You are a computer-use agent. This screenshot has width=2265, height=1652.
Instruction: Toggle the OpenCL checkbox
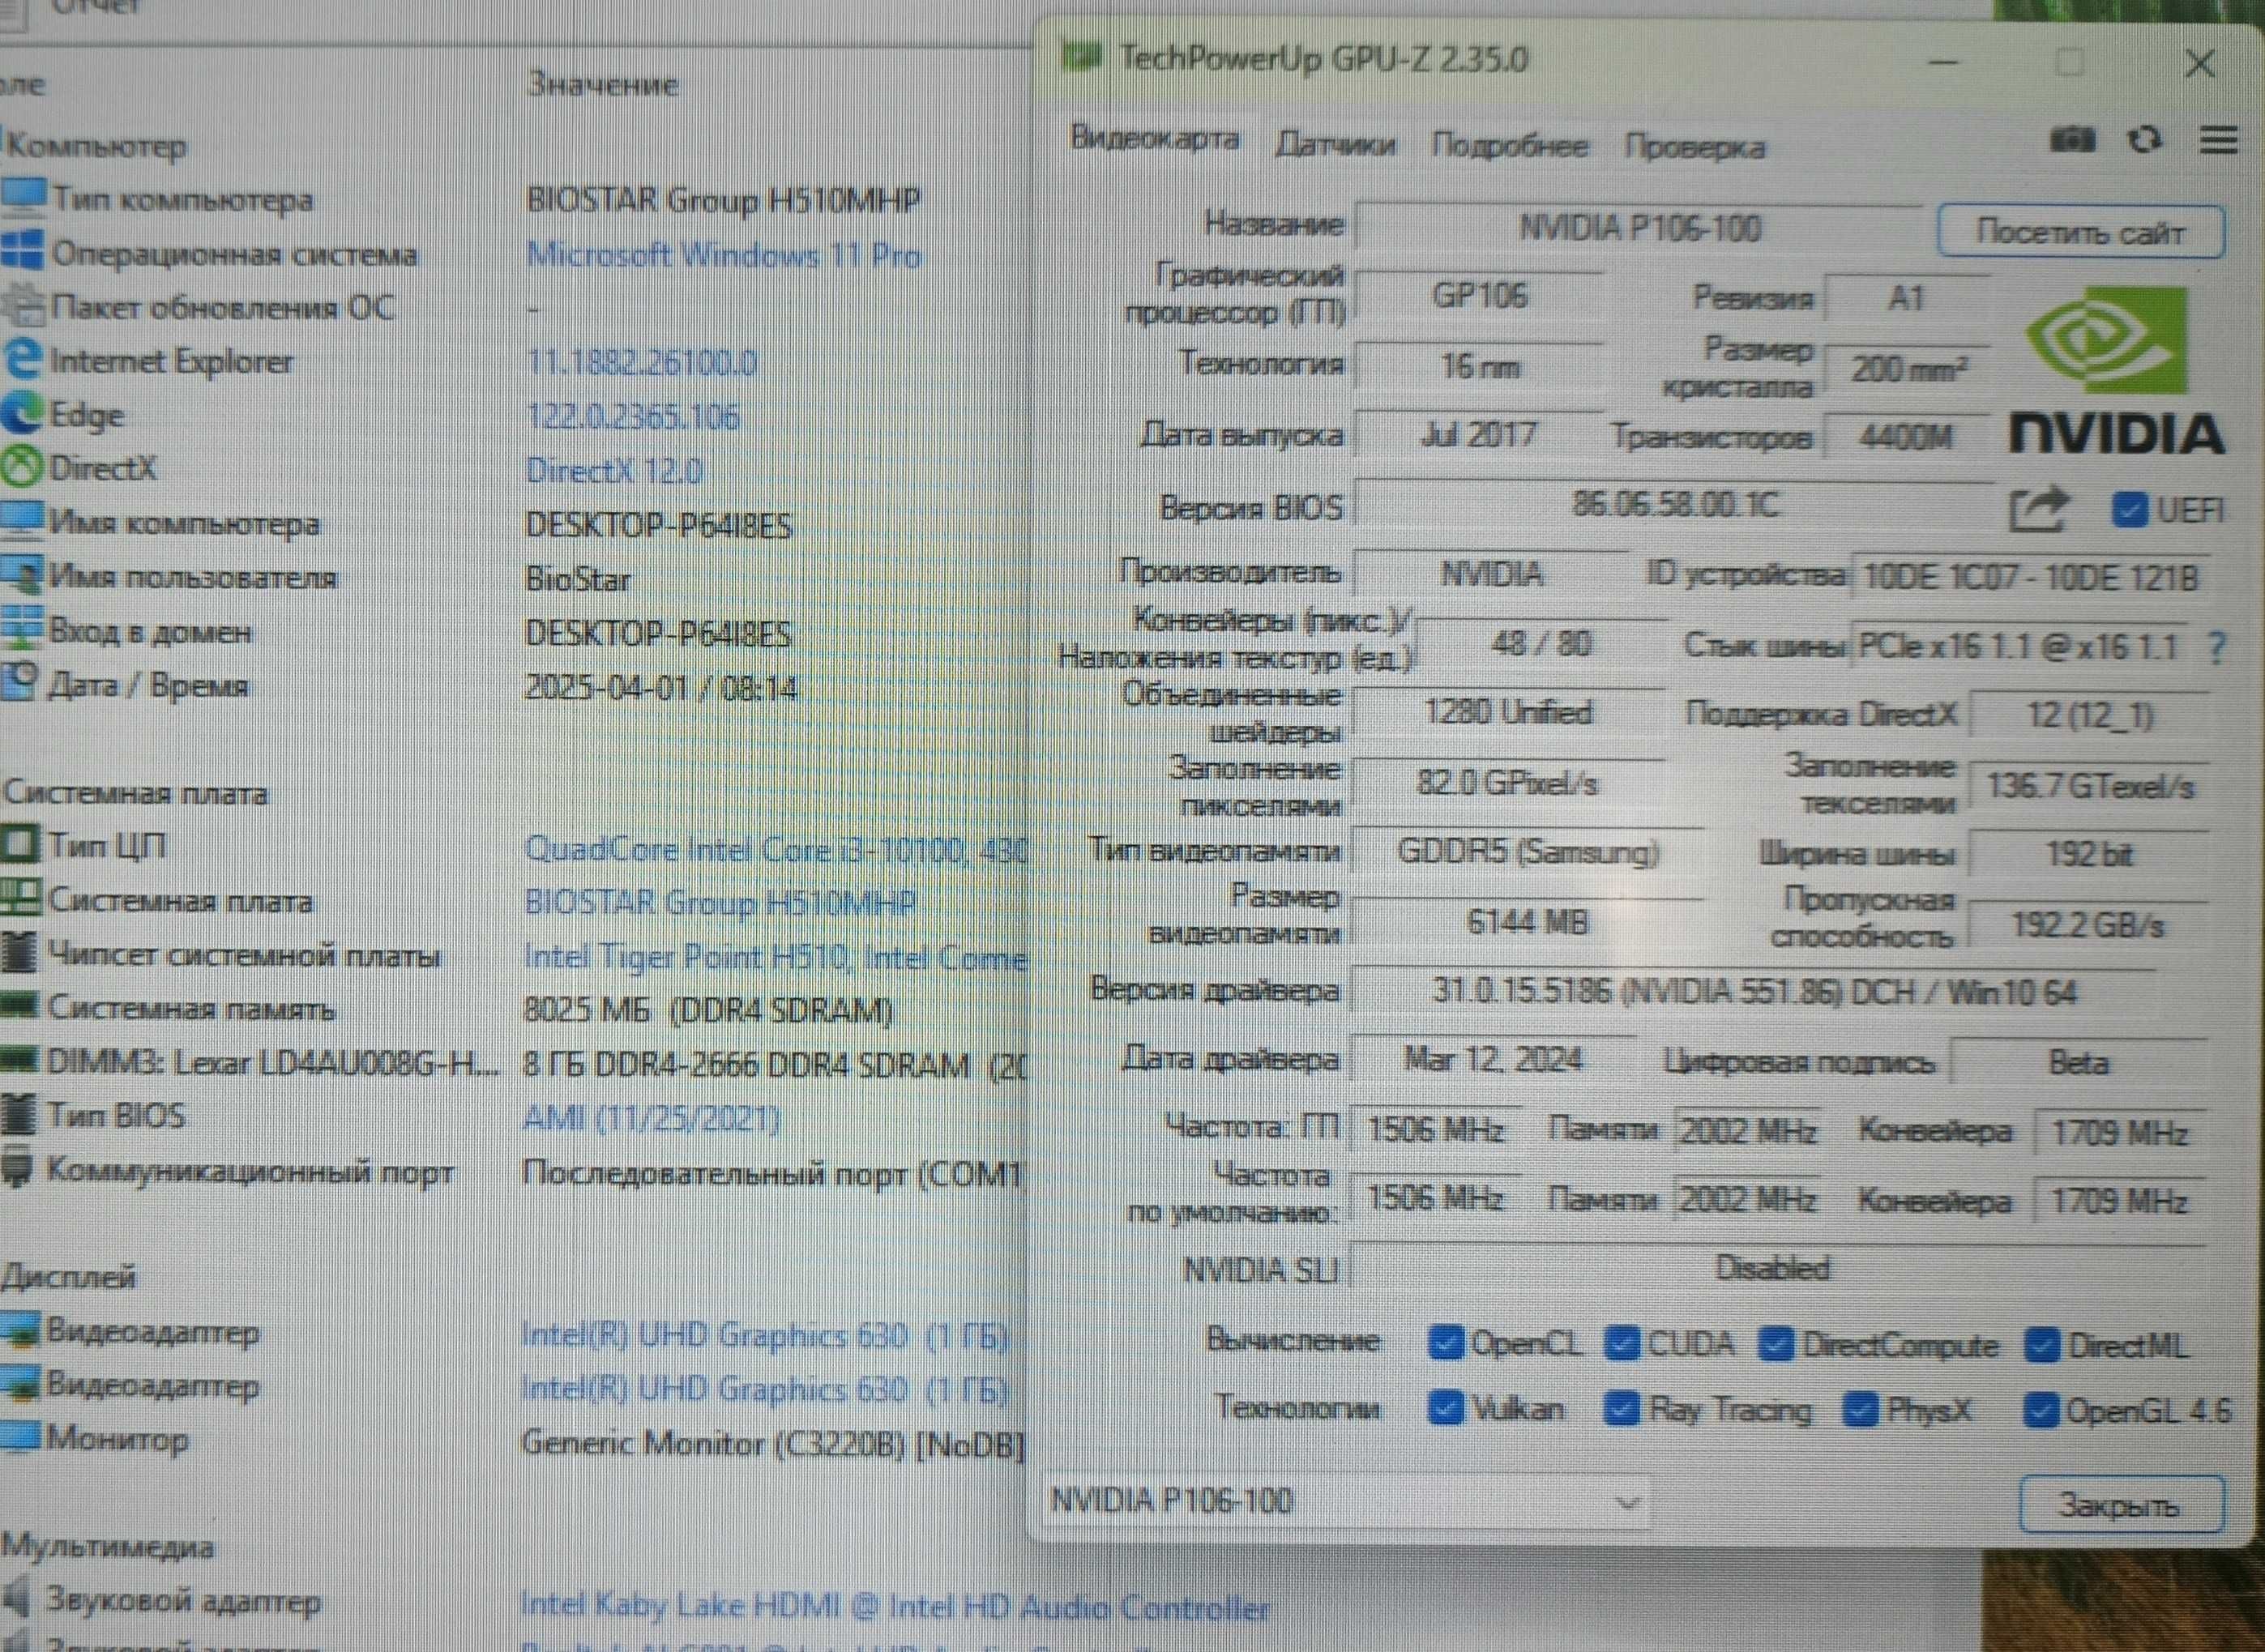tap(1446, 1343)
